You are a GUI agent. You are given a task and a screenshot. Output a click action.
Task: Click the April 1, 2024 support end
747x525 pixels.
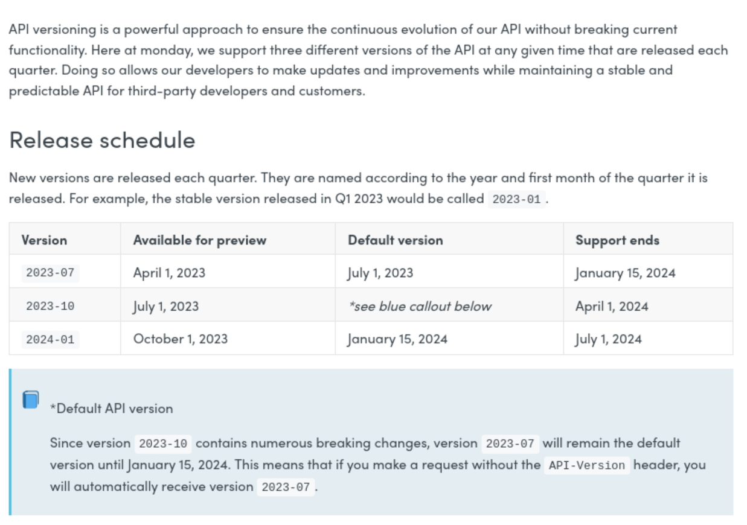[612, 306]
